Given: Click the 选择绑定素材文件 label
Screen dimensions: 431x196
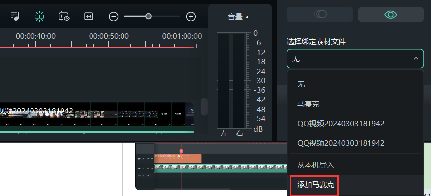Looking at the screenshot, I should (x=316, y=42).
